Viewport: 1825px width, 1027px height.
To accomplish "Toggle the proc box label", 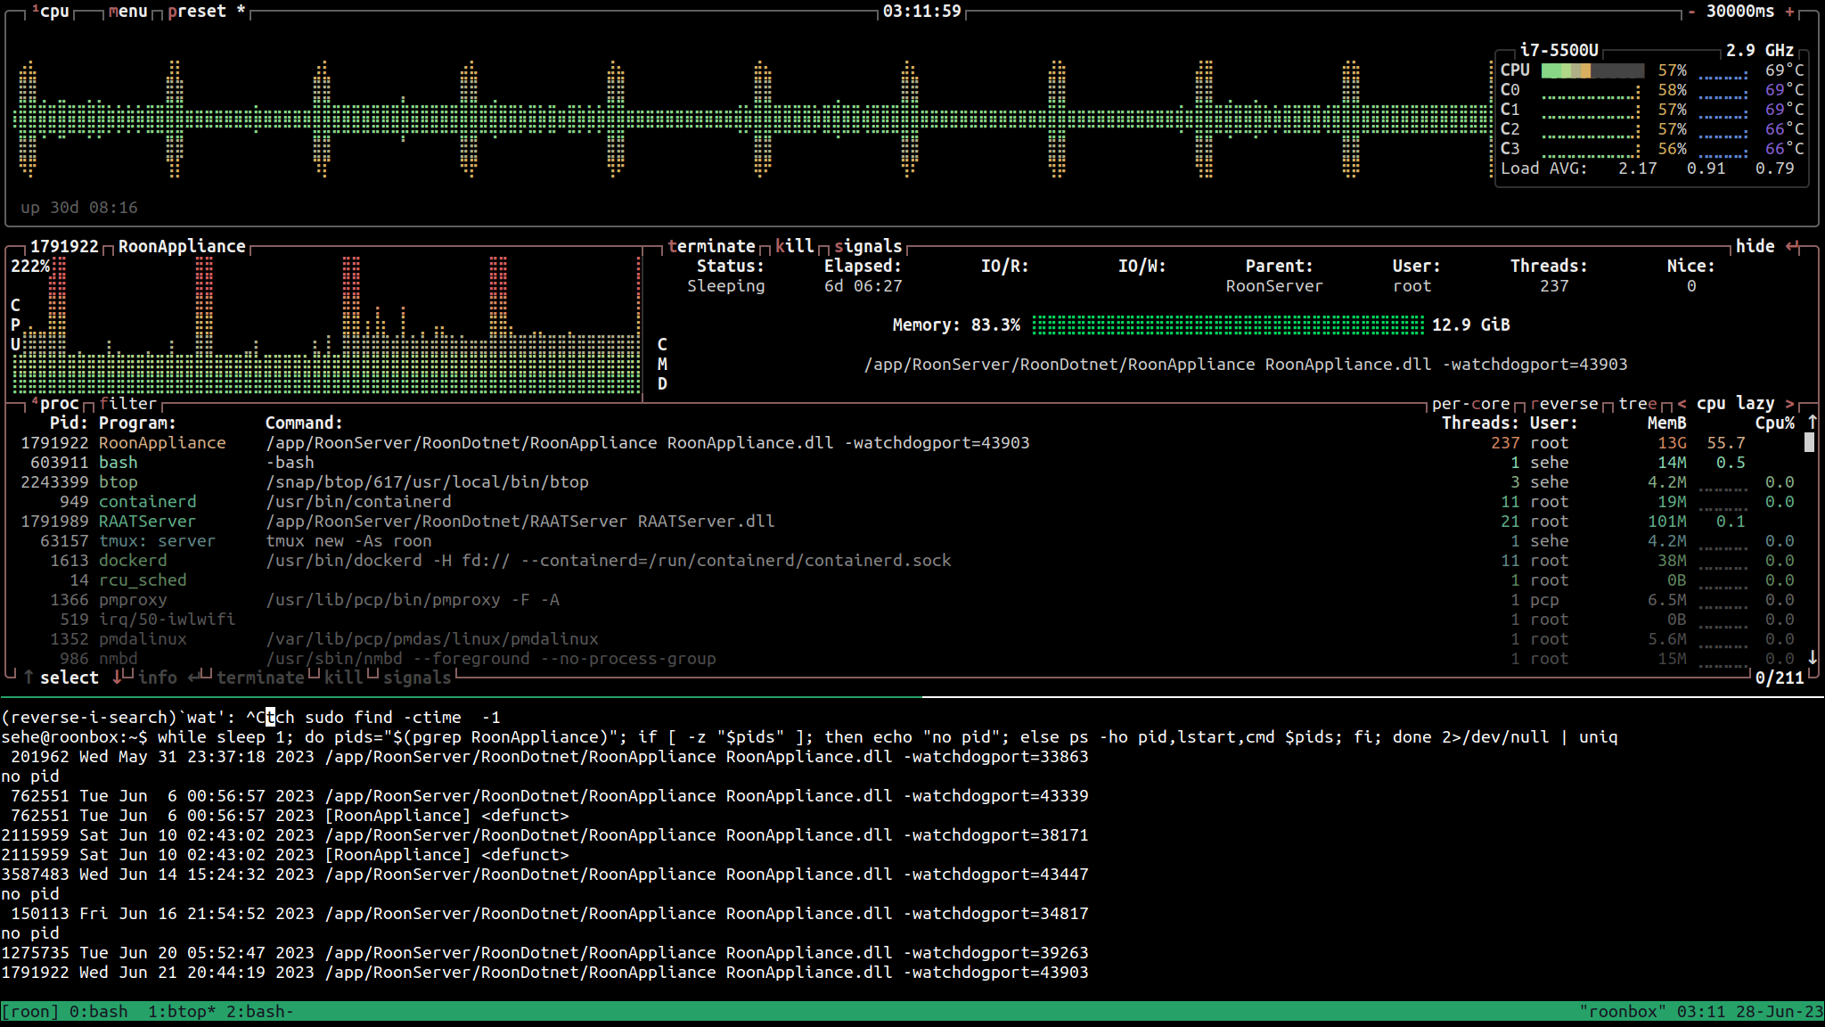I will point(56,403).
